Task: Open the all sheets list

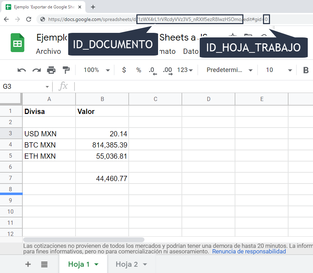Action: [x=44, y=264]
